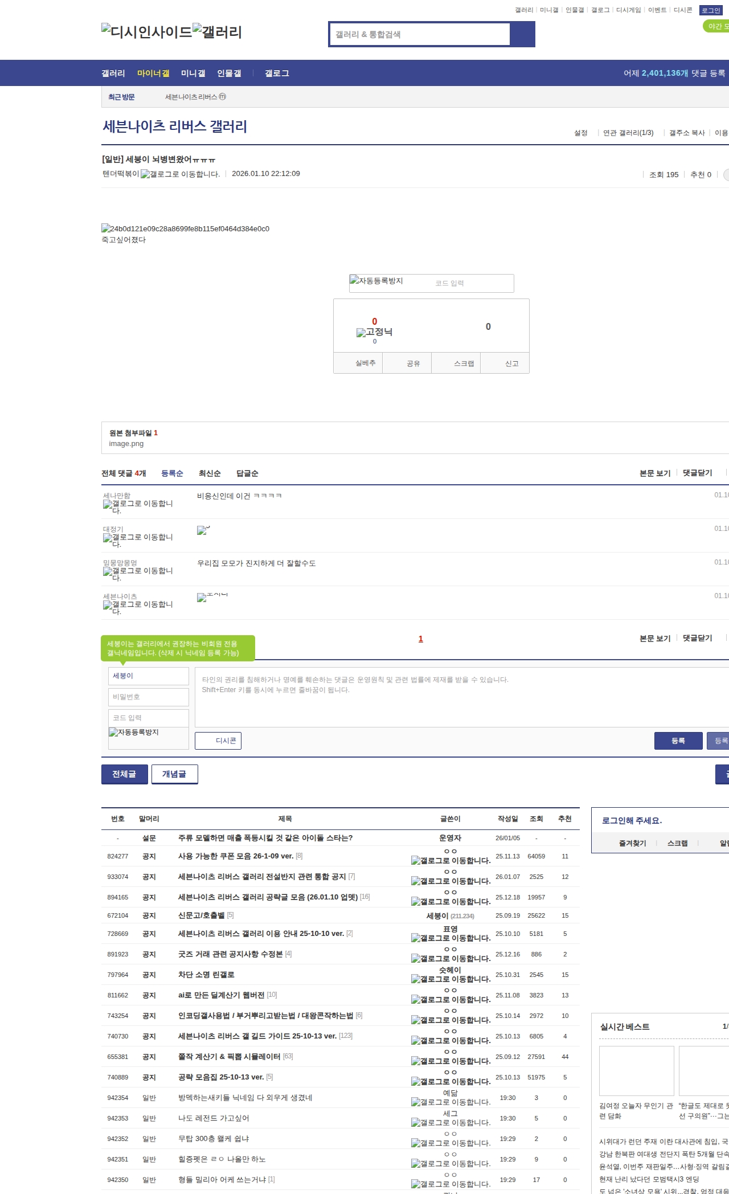Toggle night mode (야간 모드) button
This screenshot has height=1194, width=729.
click(x=716, y=26)
